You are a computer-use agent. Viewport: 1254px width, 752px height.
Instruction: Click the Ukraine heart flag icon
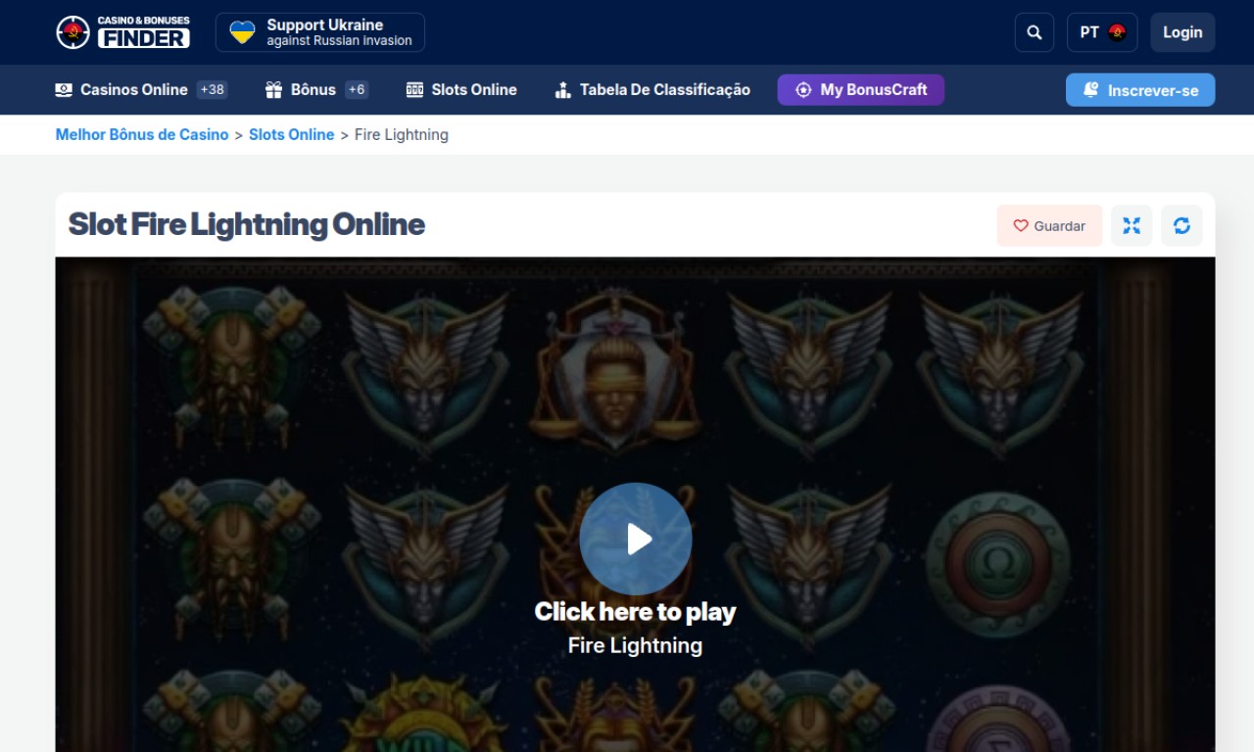click(242, 32)
